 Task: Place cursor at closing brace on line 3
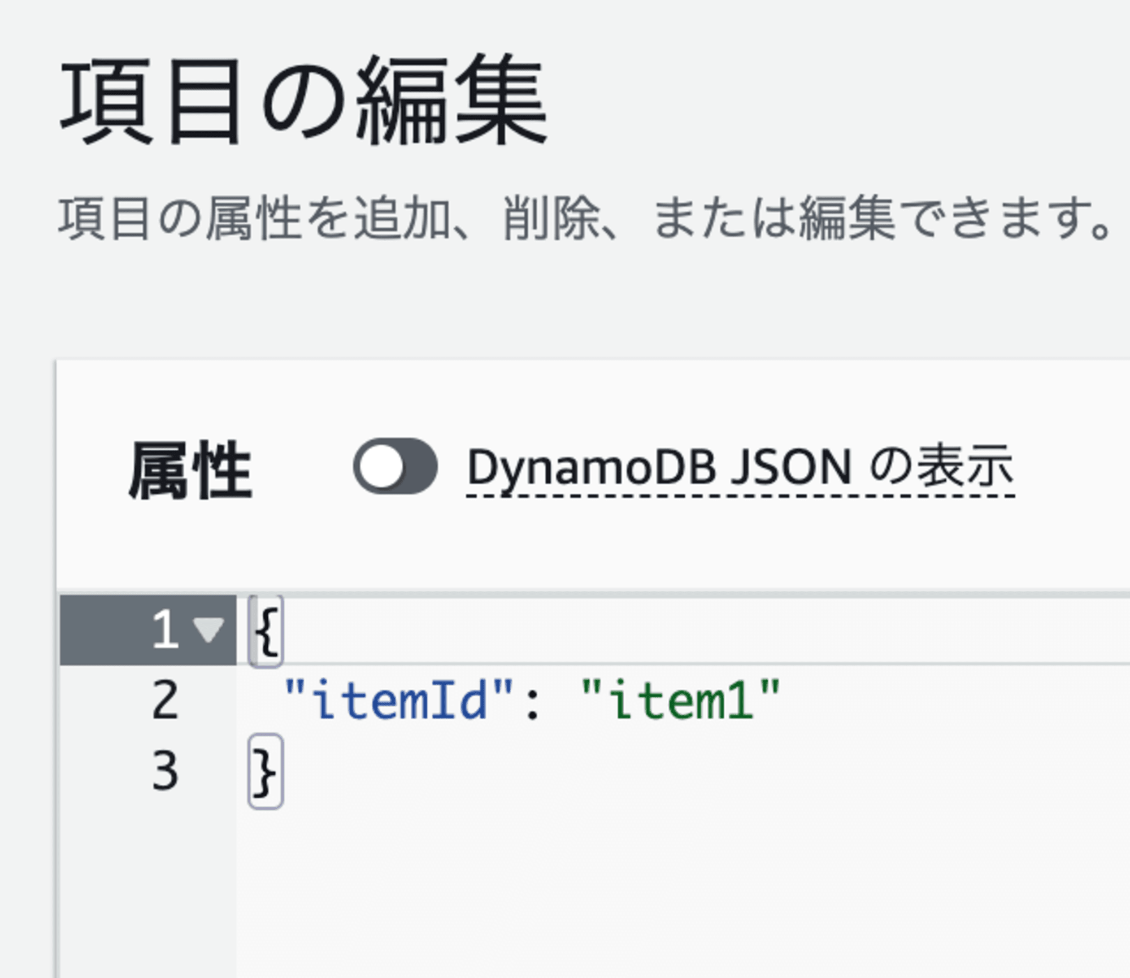coord(266,771)
